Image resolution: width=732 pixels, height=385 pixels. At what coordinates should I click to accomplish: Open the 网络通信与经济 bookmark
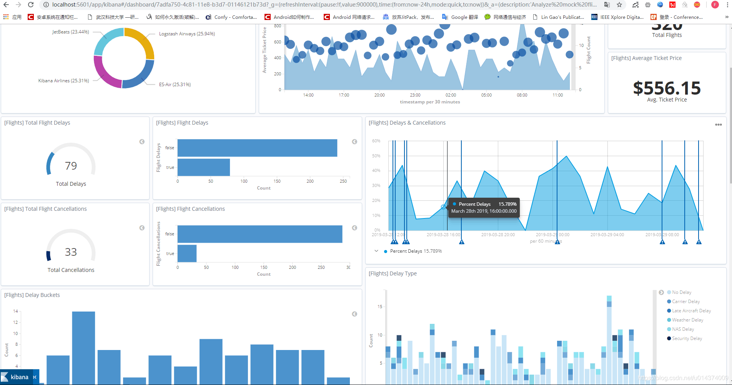point(505,17)
